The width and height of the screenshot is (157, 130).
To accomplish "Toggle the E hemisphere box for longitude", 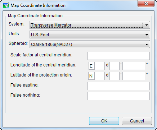I will (91, 66).
